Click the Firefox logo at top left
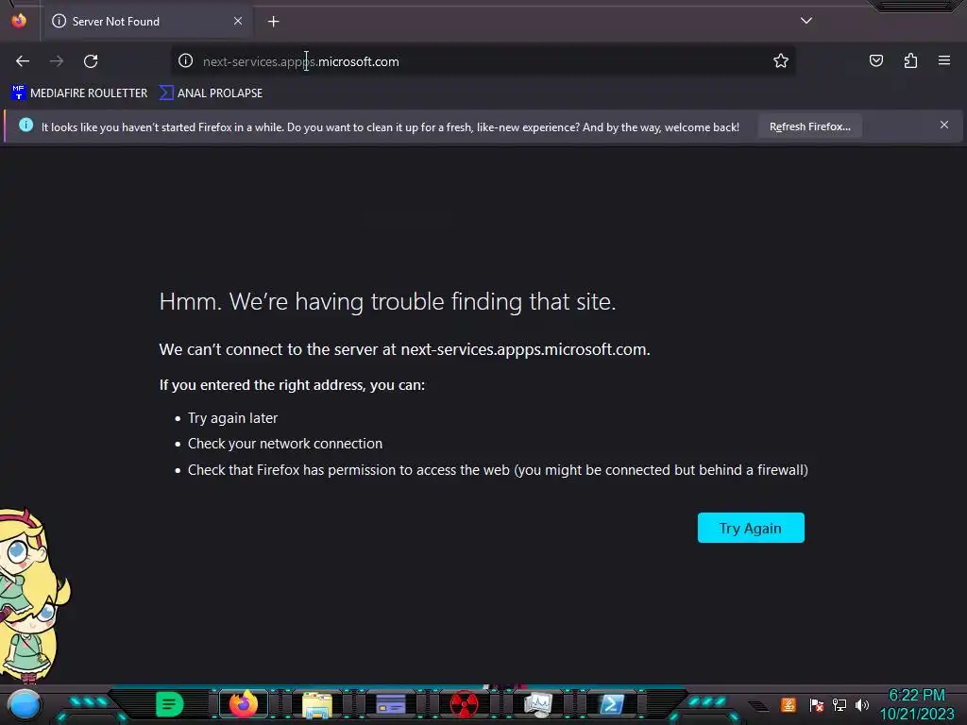The image size is (967, 725). tap(19, 21)
